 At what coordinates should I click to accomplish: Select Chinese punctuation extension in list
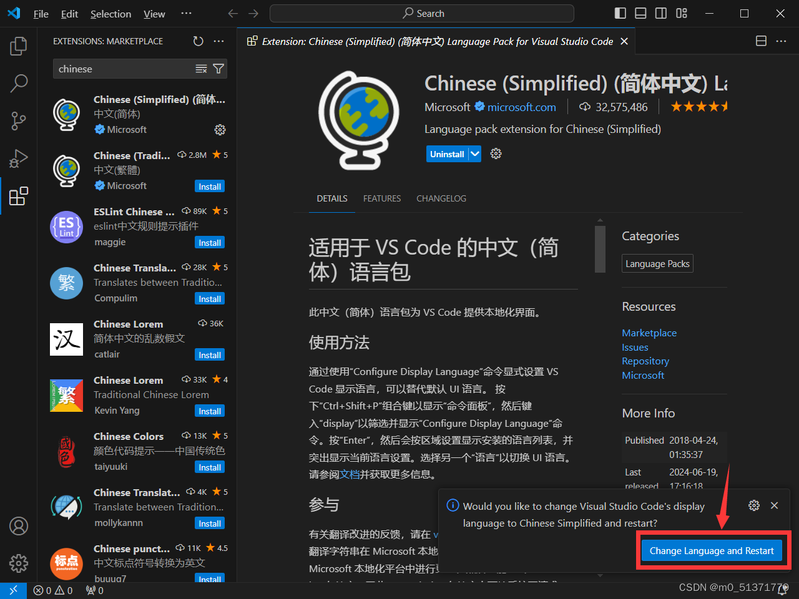click(137, 562)
